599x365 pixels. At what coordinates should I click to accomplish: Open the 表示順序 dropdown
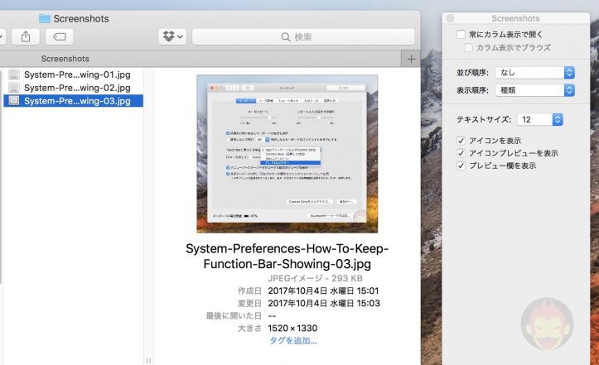click(535, 90)
